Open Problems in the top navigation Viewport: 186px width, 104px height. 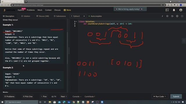point(31,10)
